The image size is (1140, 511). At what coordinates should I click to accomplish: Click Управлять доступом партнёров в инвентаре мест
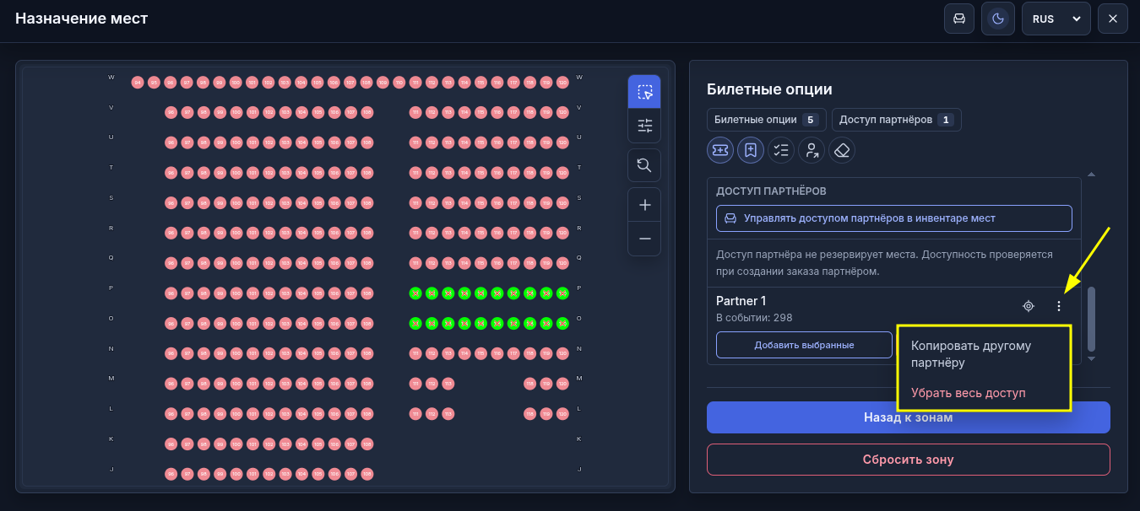(894, 218)
